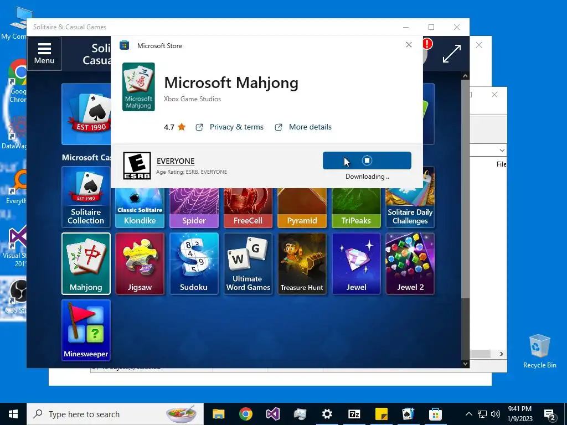The image size is (567, 425).
Task: Open File Explorer from the taskbar
Action: (x=218, y=414)
